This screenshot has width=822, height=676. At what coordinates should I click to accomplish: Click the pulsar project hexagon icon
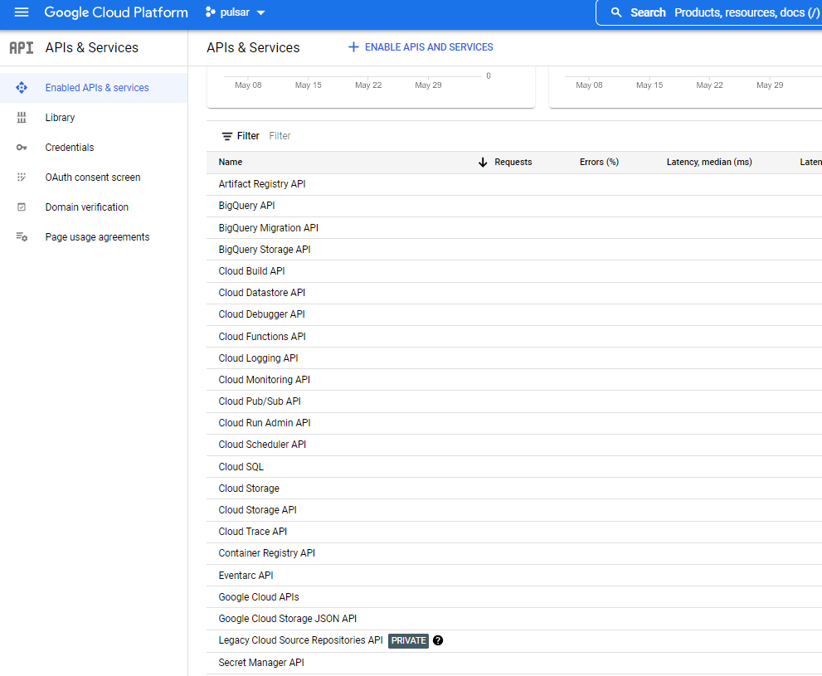pyautogui.click(x=210, y=12)
